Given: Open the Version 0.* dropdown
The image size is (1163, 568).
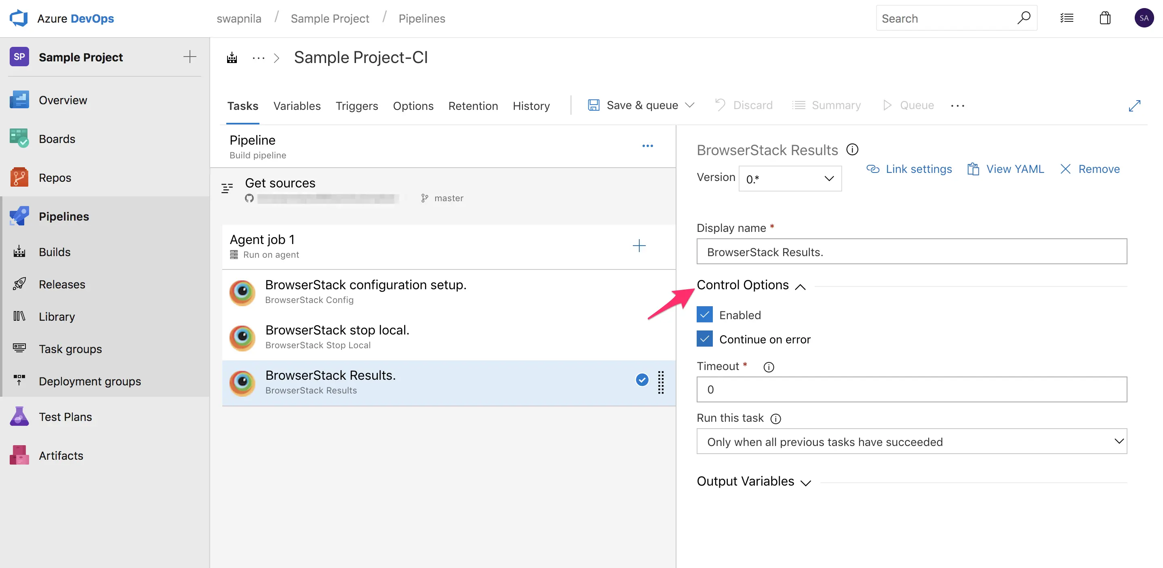Looking at the screenshot, I should pyautogui.click(x=790, y=179).
